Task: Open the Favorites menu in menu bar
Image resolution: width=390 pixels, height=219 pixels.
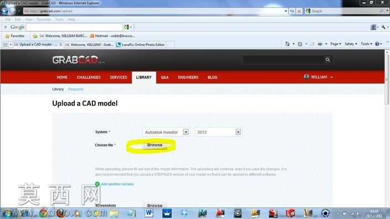Action: click(x=44, y=19)
